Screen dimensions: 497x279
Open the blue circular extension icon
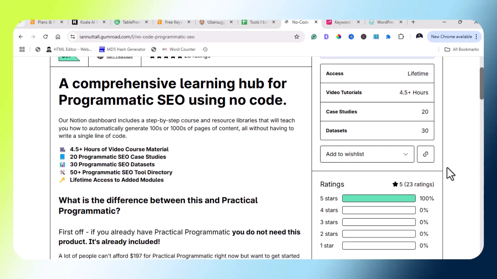tap(351, 37)
